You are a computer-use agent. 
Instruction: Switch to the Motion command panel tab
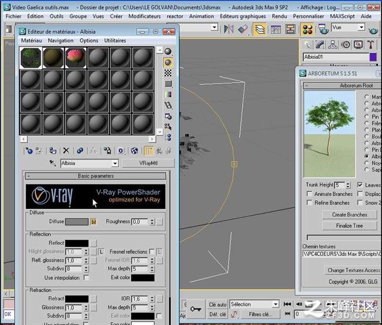345,45
